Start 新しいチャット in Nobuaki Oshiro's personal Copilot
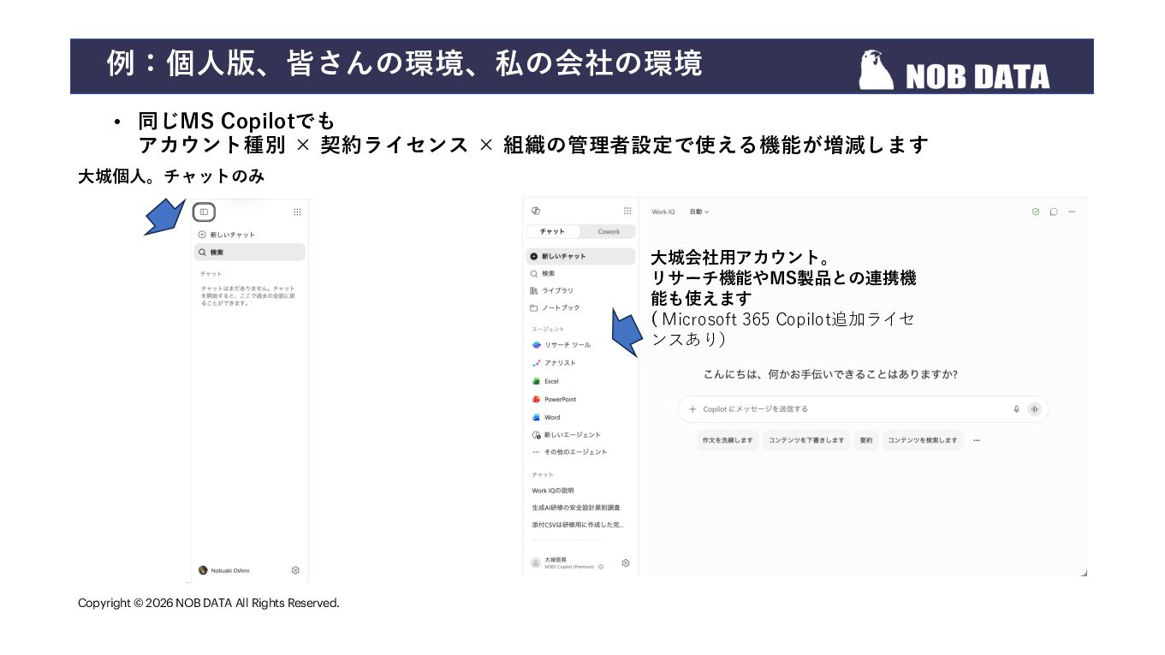The width and height of the screenshot is (1165, 655). (x=227, y=235)
